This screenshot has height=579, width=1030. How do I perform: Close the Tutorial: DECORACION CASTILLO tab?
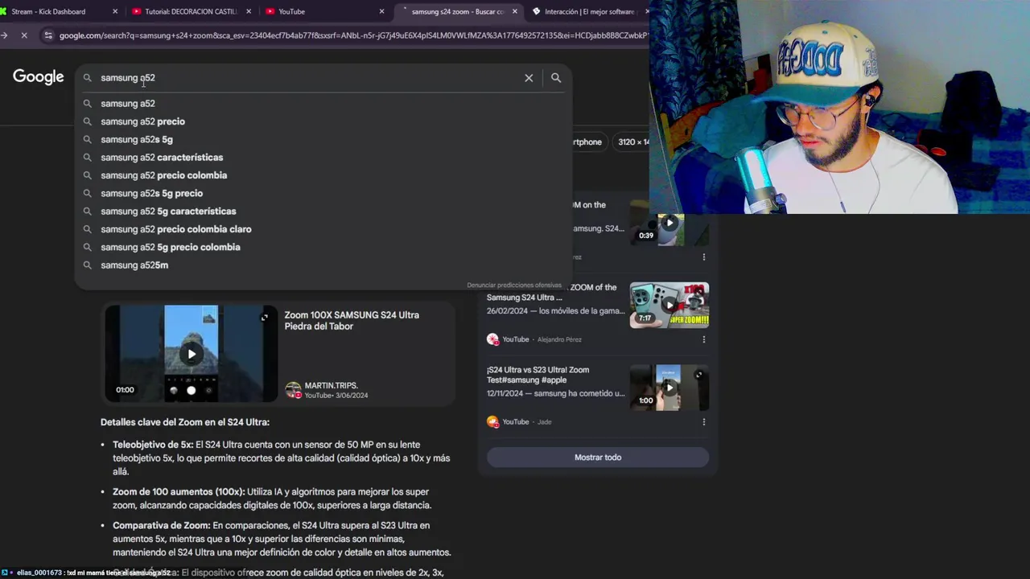coord(249,11)
